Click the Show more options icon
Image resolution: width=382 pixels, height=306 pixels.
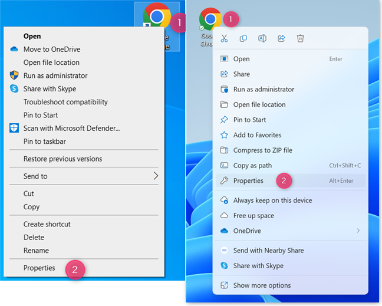click(x=224, y=285)
